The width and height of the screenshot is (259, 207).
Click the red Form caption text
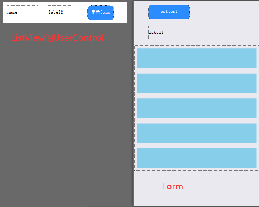tap(173, 186)
